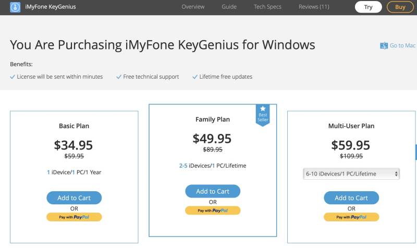Switch to the Guide tab
The image size is (417, 248).
229,7
